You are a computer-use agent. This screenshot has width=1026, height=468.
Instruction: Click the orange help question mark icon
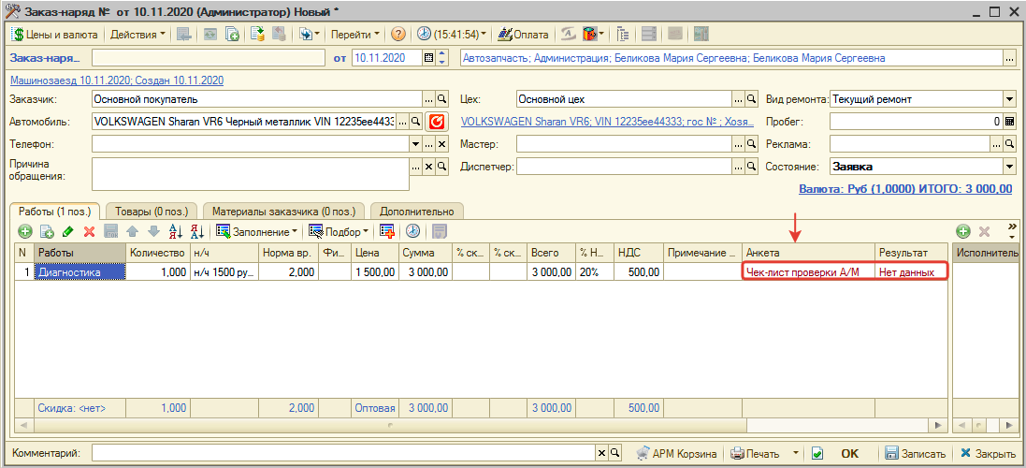point(398,35)
